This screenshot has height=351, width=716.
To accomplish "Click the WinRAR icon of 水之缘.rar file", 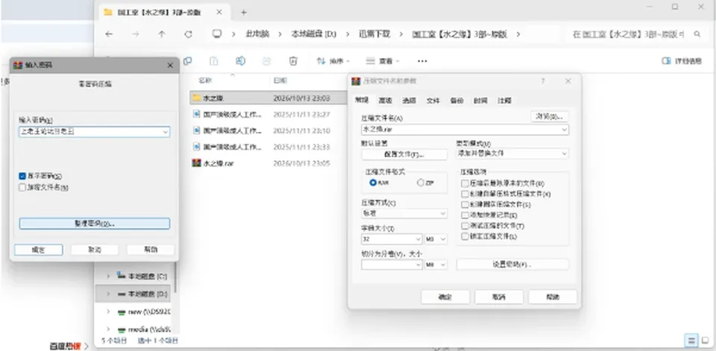I will (x=196, y=163).
